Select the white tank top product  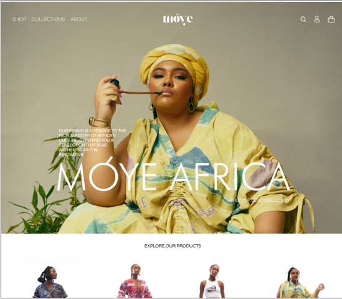[x=212, y=282]
